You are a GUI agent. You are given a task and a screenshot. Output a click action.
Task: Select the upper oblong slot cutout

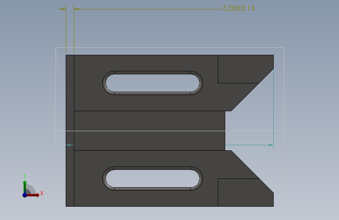tap(152, 83)
